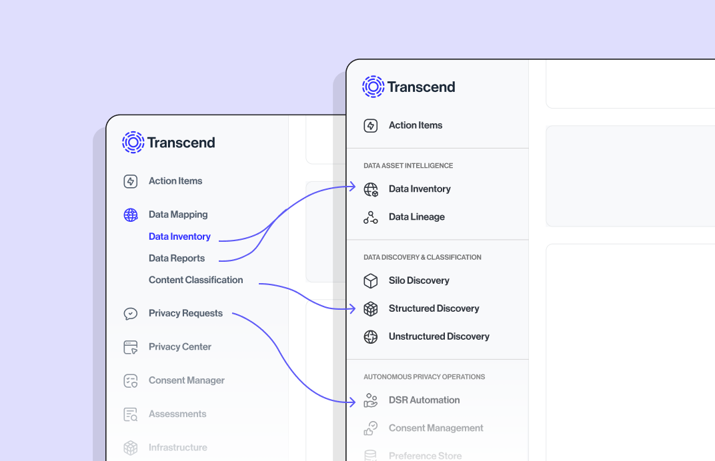Screen dimensions: 715x461
Task: Click the Structured Discovery cube grid icon
Action: pos(371,309)
